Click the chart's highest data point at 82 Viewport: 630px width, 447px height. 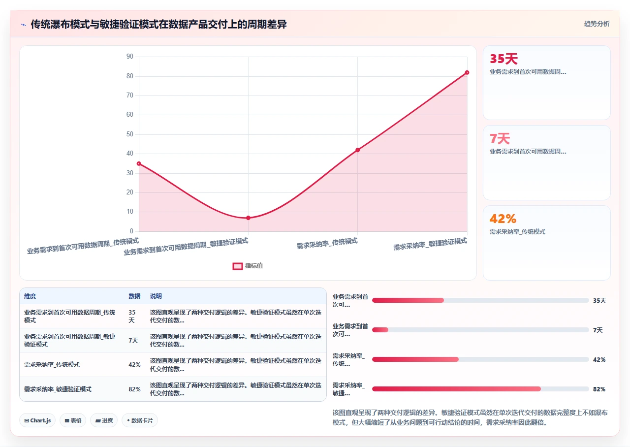pyautogui.click(x=467, y=72)
